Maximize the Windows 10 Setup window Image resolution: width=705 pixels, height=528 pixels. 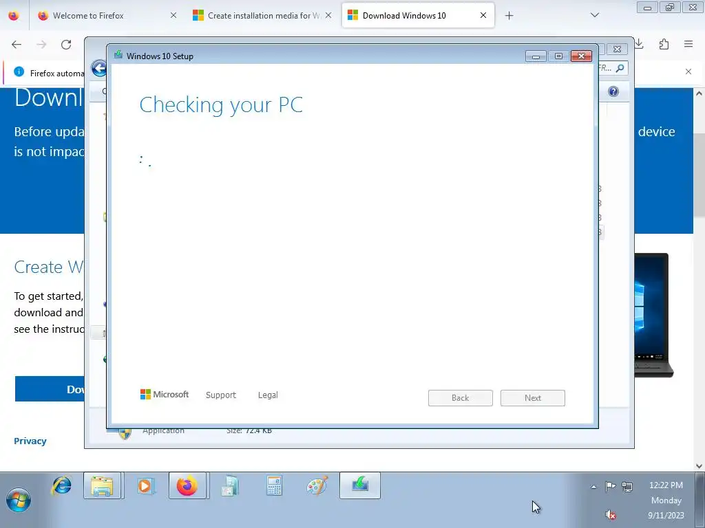point(558,56)
